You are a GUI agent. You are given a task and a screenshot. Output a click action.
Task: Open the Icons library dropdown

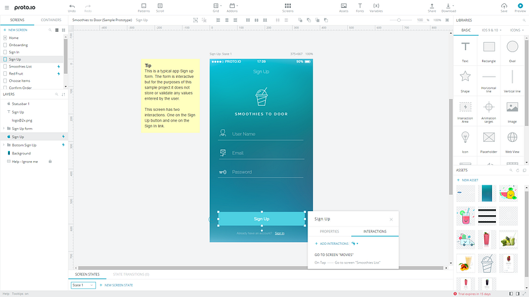(x=516, y=30)
